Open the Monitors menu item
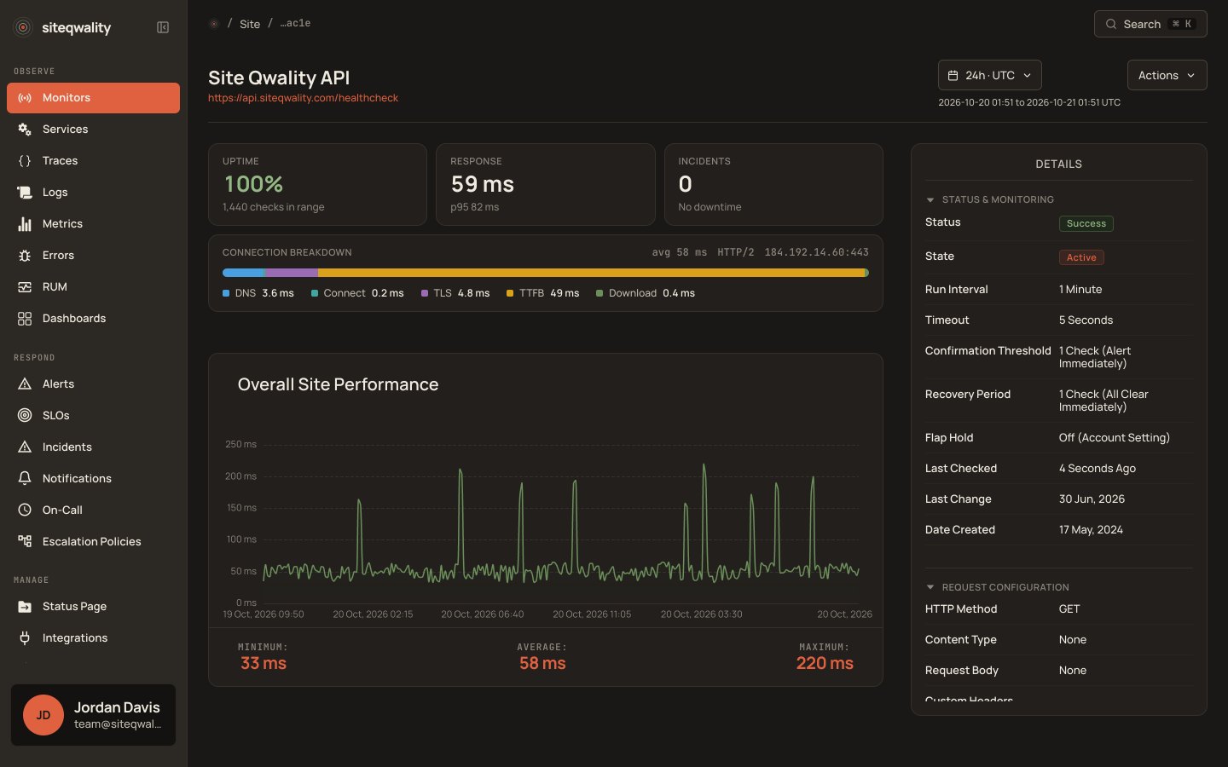 [x=93, y=97]
